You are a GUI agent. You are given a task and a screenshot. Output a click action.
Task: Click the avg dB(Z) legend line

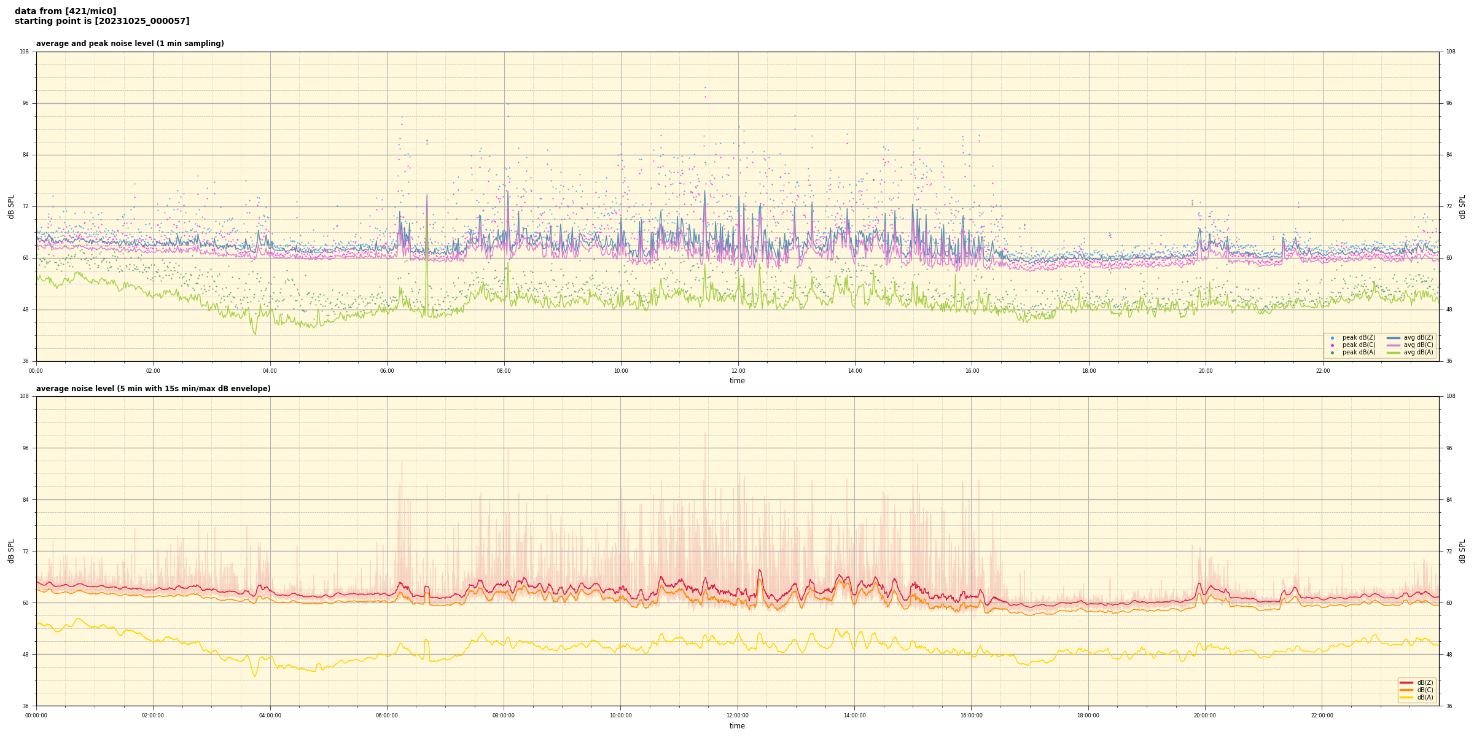point(1393,338)
